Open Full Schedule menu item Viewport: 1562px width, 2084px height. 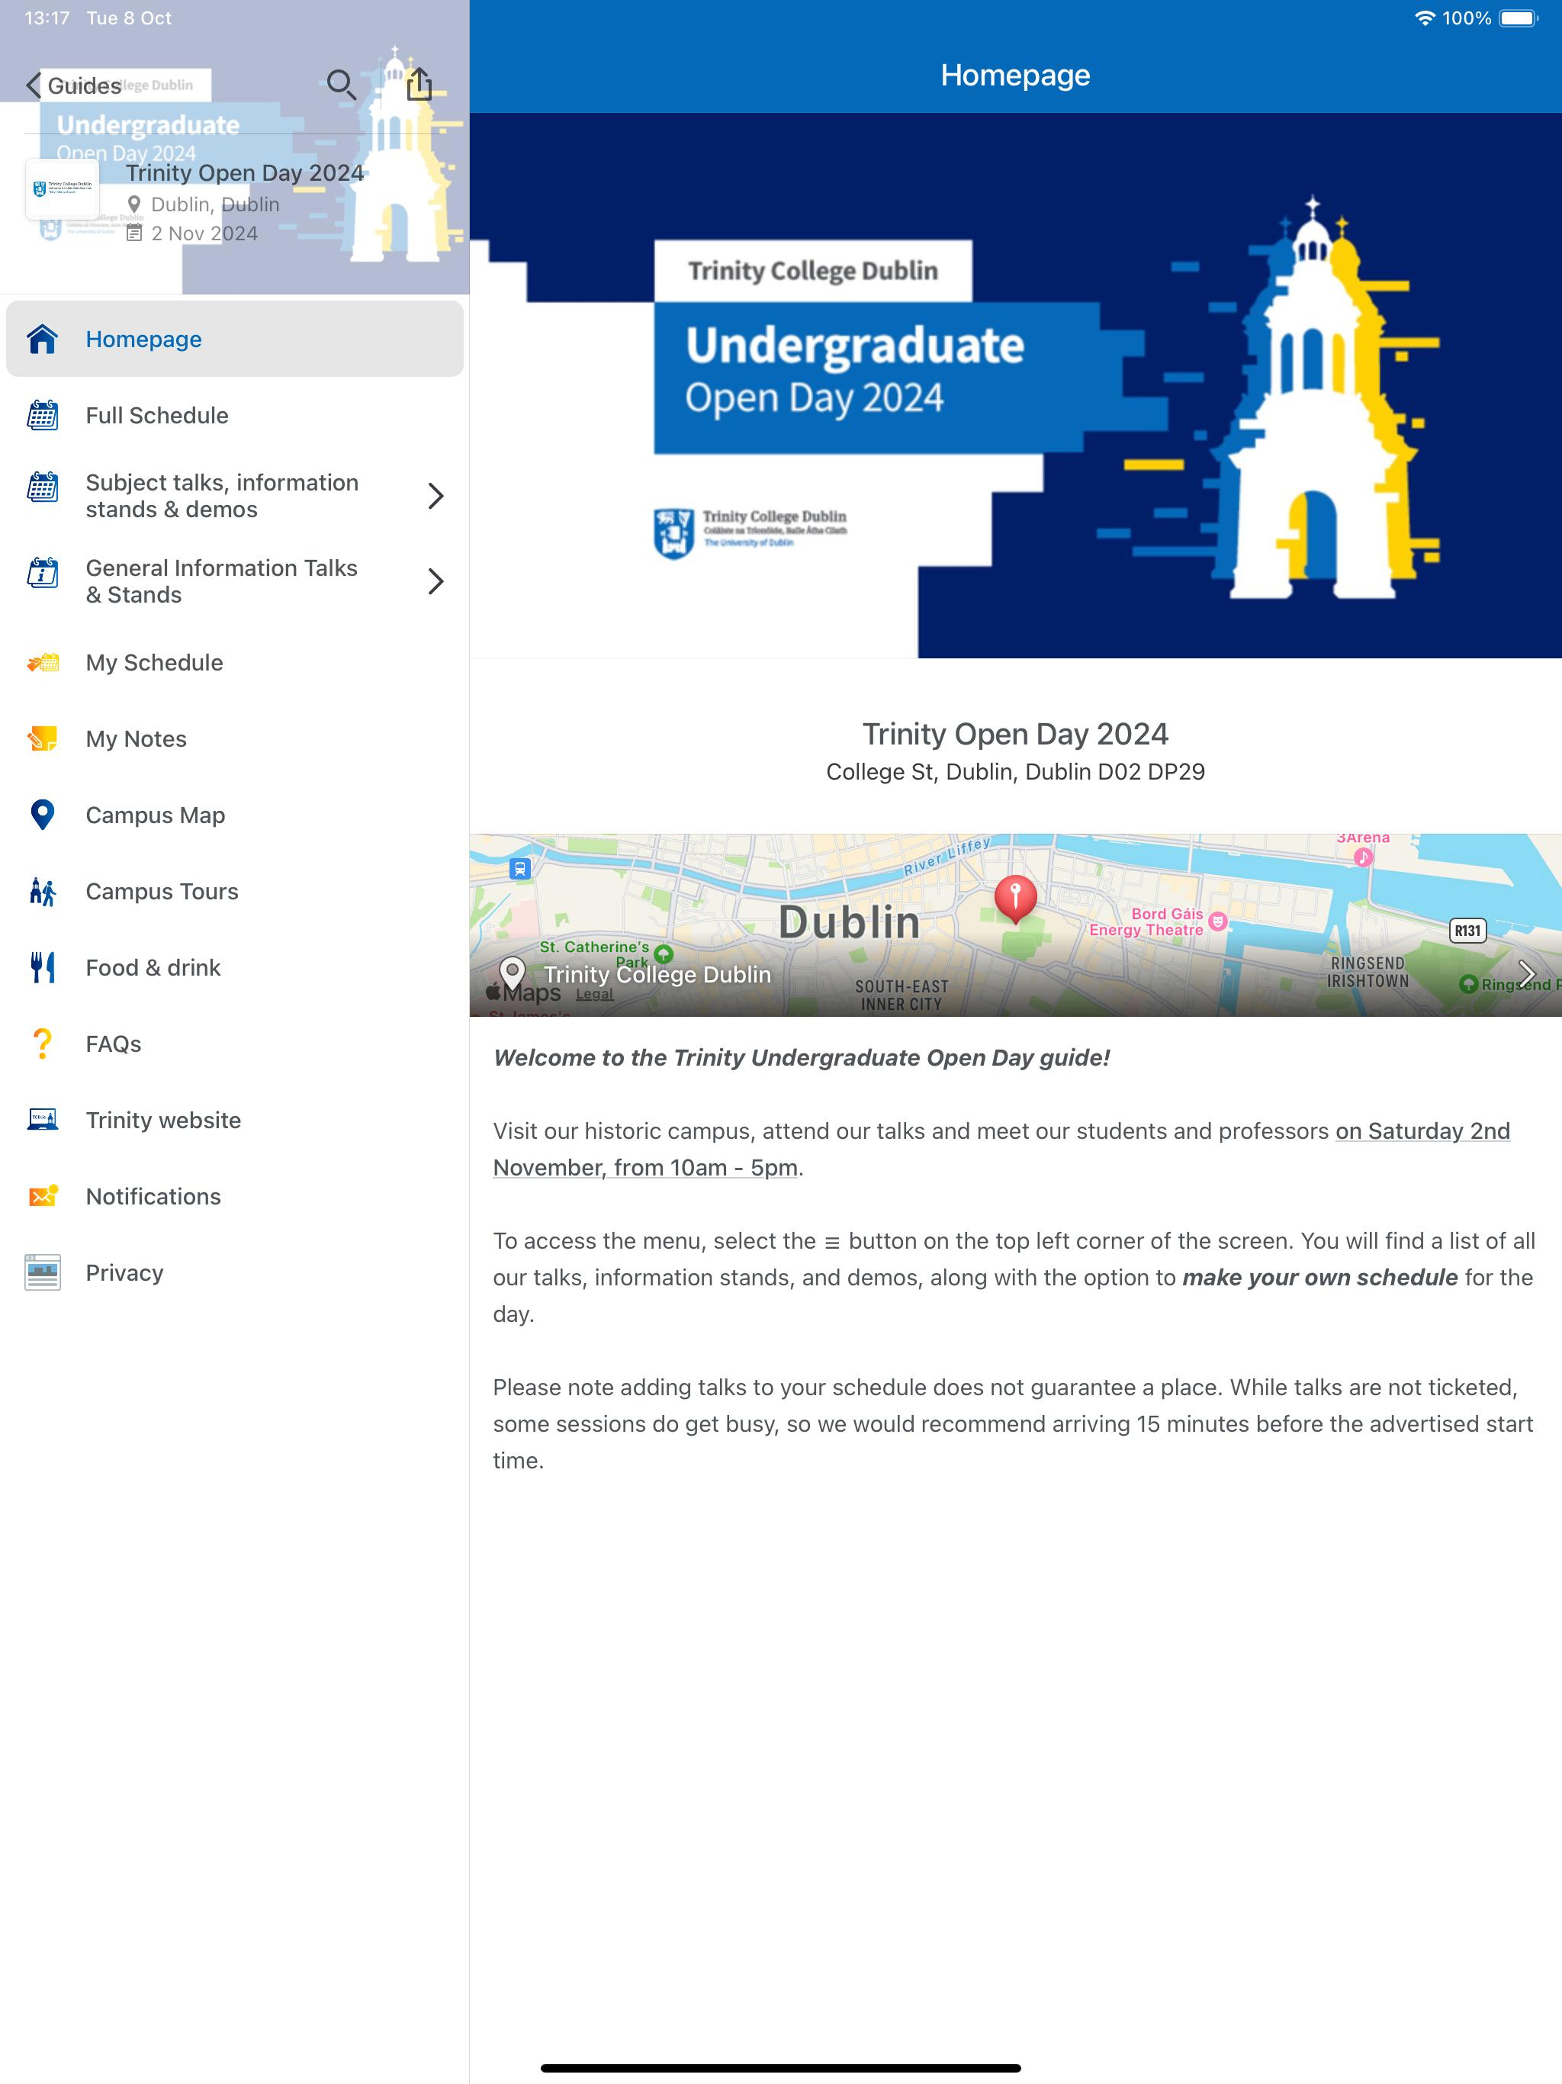(157, 416)
